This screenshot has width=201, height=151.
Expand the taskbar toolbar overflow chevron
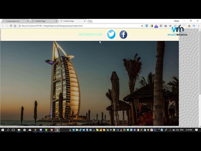coord(159,129)
